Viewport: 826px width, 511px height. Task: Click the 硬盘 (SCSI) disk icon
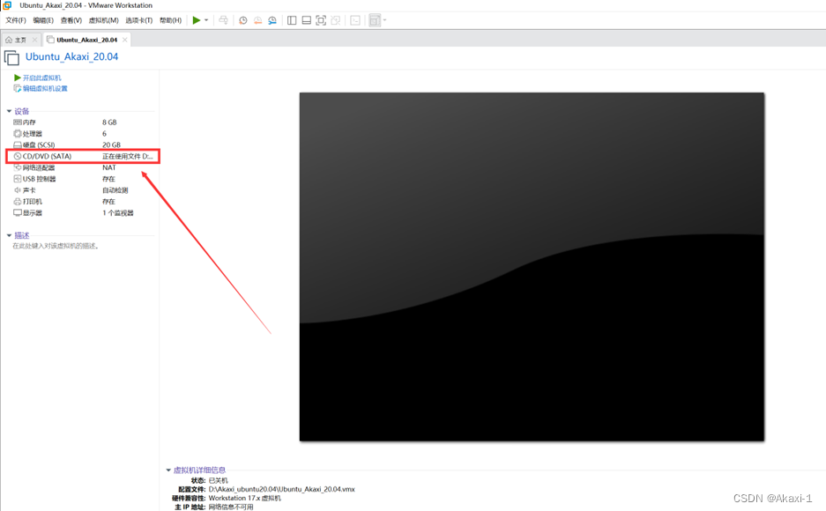18,144
